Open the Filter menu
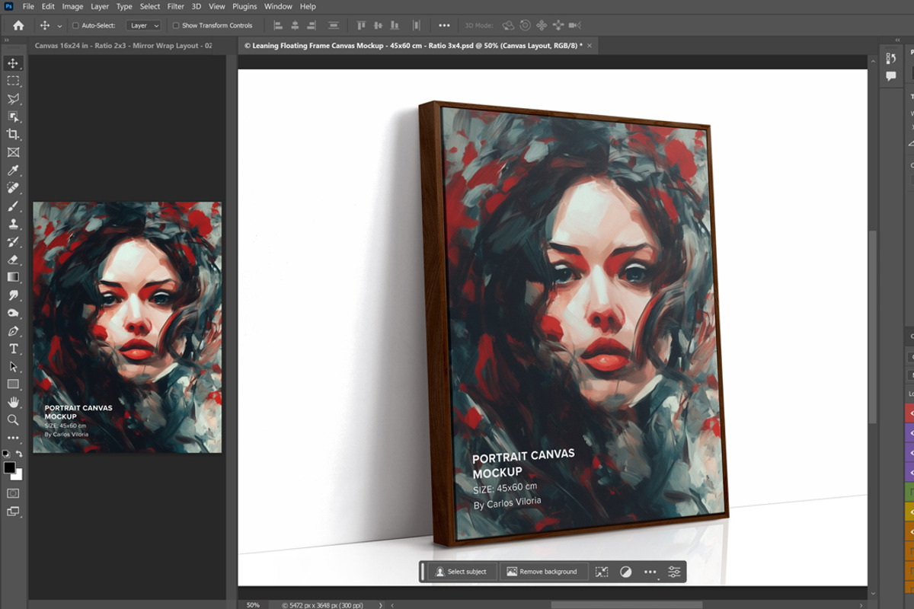Screen dimensions: 914x609 click(175, 6)
